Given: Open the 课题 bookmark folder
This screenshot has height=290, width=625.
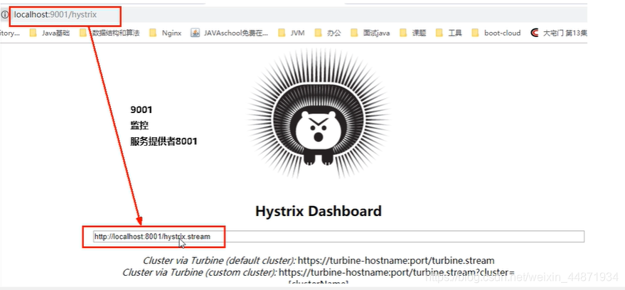Looking at the screenshot, I should pyautogui.click(x=412, y=33).
